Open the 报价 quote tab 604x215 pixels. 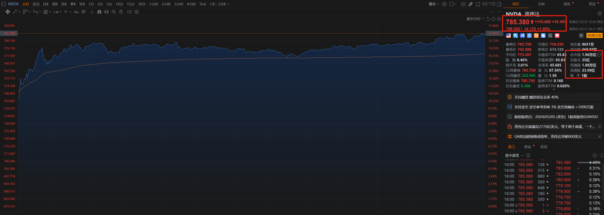[x=516, y=4]
